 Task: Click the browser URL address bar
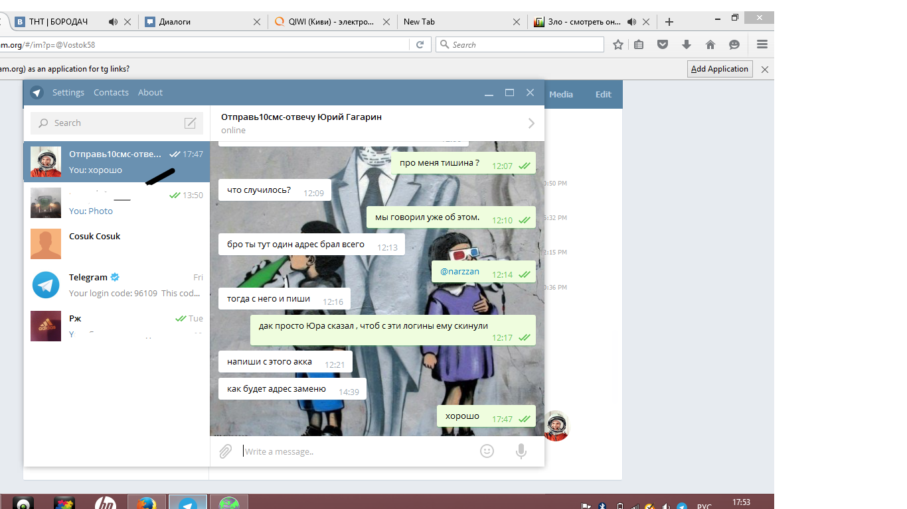point(205,44)
